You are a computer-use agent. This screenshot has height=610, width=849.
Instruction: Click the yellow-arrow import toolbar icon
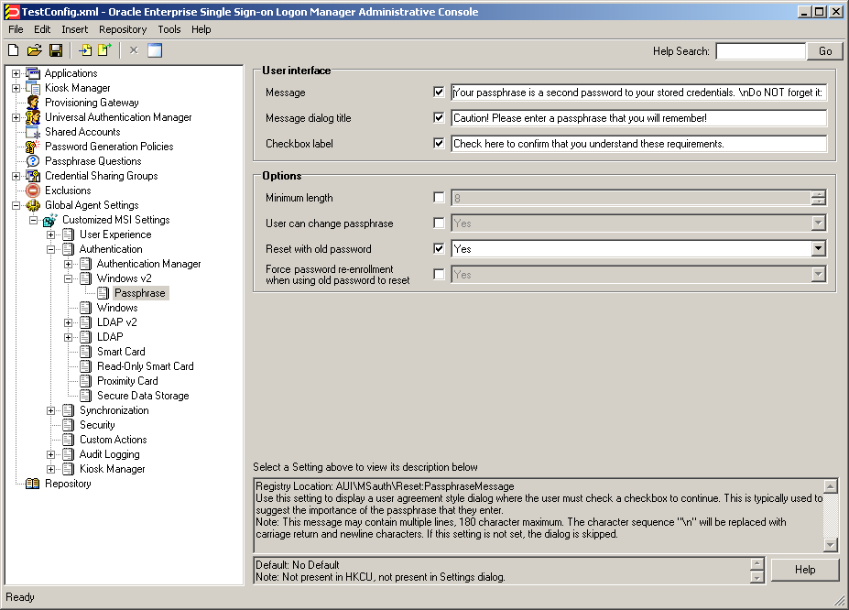[85, 50]
